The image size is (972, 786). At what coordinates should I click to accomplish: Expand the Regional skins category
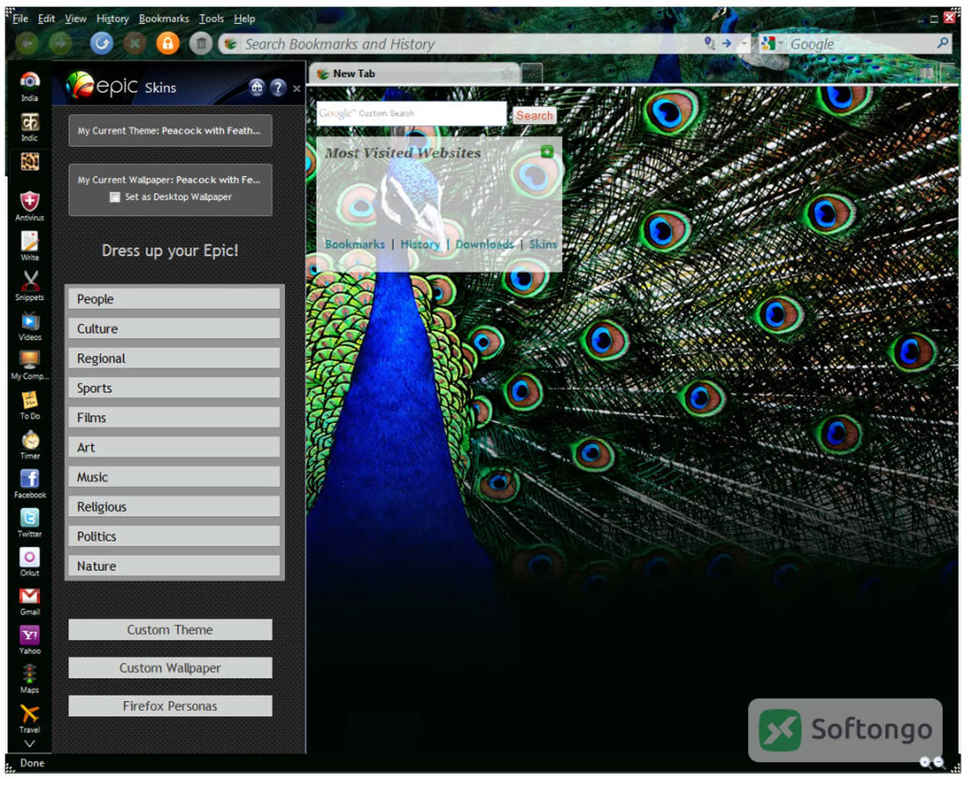pos(174,359)
